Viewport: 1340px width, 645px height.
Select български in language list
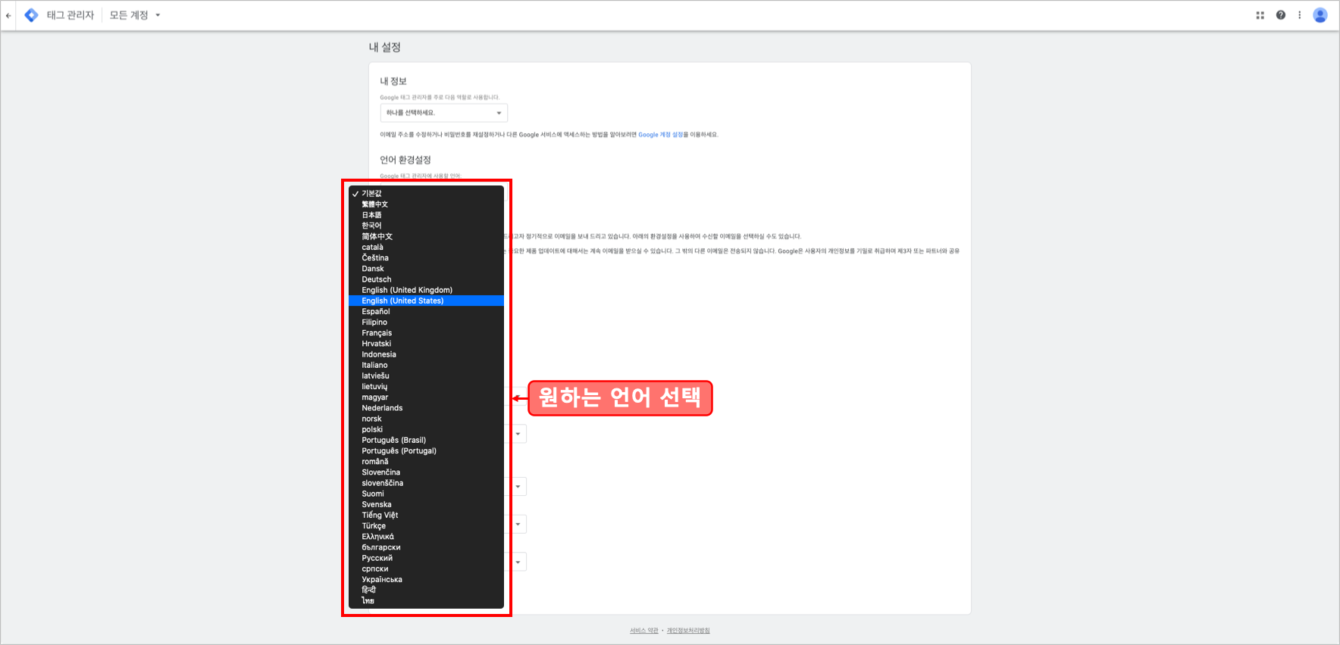tap(426, 547)
